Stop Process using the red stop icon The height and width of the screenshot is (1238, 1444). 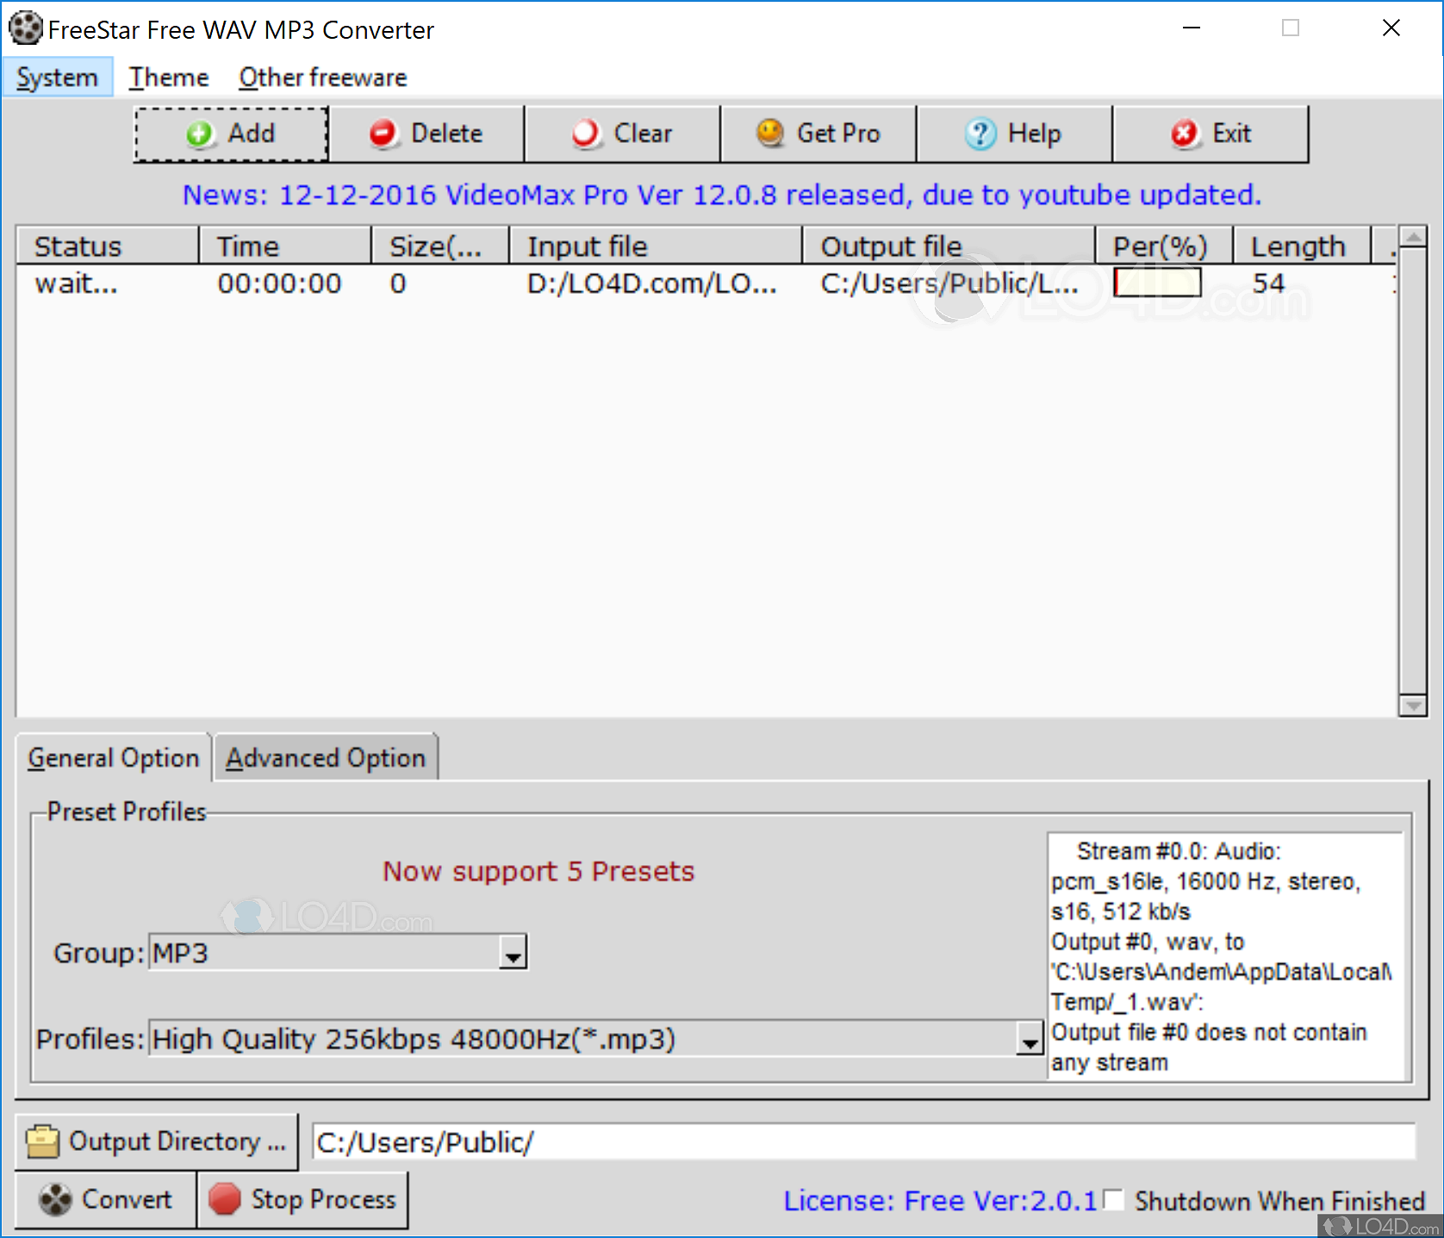coord(302,1199)
